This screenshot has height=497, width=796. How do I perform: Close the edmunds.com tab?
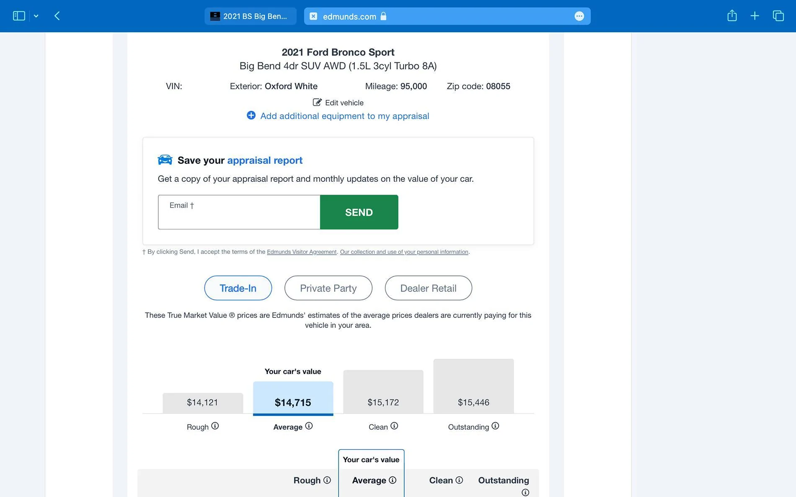click(x=313, y=16)
